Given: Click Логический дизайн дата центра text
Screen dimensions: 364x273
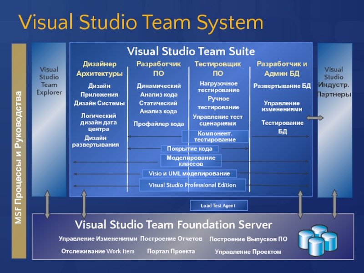Looking at the screenshot, I should click(98, 122).
